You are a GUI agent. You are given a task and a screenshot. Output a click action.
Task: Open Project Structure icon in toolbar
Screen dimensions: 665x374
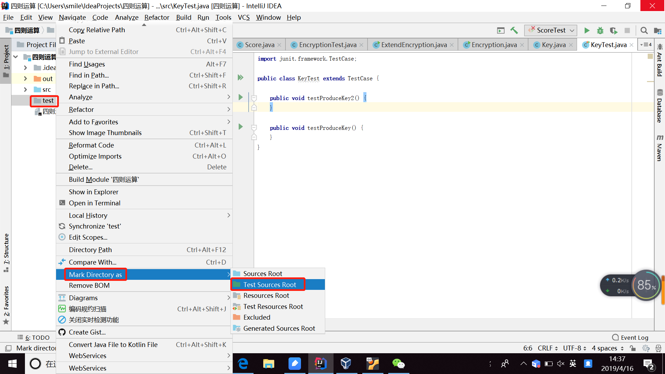click(x=657, y=30)
